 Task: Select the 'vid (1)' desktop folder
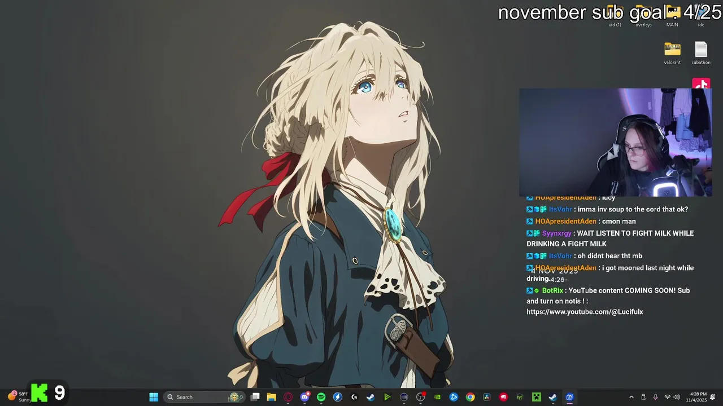click(x=615, y=17)
